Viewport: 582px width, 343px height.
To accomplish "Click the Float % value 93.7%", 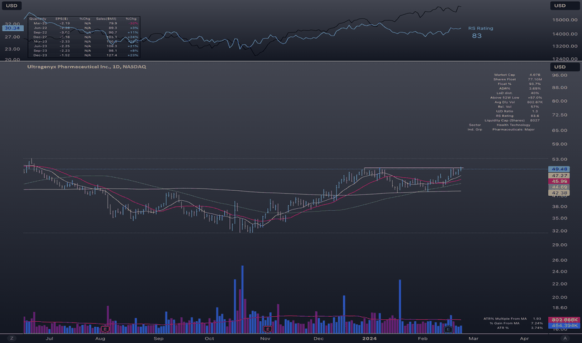I will click(535, 84).
